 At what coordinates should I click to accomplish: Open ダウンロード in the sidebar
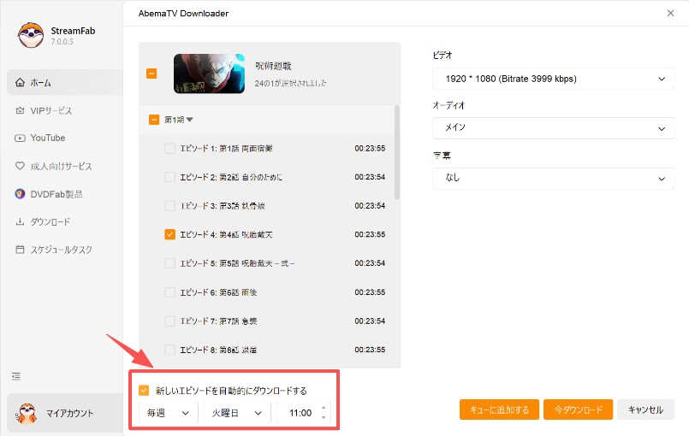pos(65,221)
